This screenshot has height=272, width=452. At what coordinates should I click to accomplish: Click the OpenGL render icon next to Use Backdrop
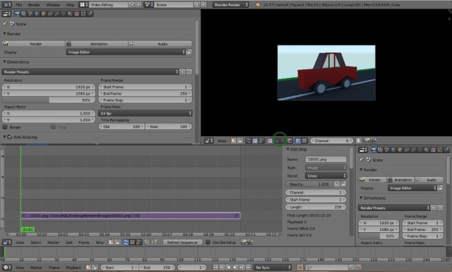click(244, 242)
